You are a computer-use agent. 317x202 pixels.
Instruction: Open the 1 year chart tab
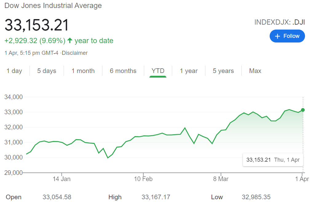[x=189, y=71]
